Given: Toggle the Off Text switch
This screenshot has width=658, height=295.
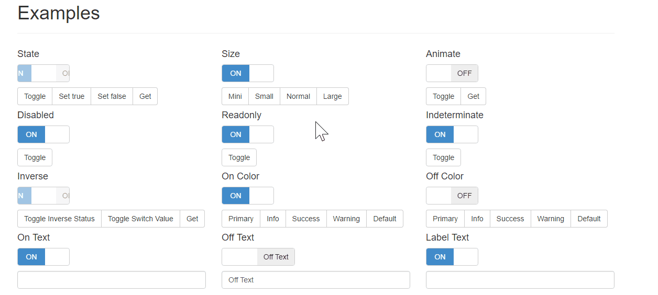Looking at the screenshot, I should click(x=258, y=257).
